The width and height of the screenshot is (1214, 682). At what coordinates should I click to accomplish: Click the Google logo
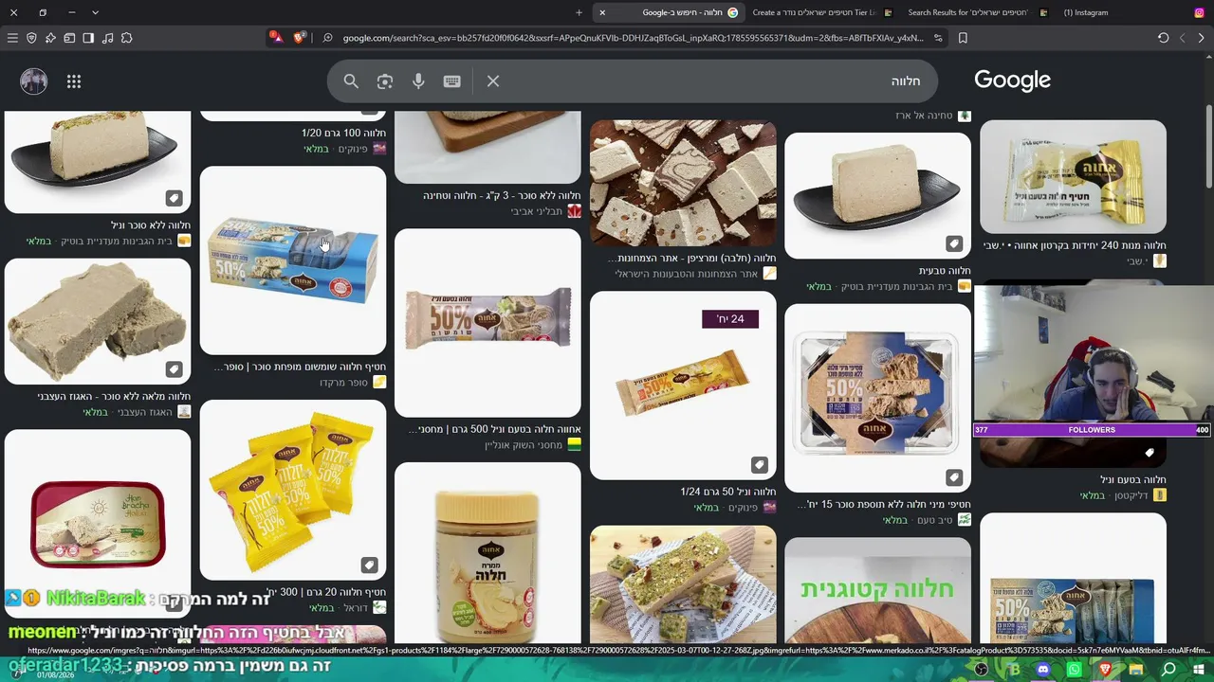point(1012,81)
